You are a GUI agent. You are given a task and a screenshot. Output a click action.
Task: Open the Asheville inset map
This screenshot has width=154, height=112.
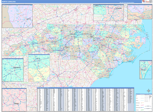point(39,68)
